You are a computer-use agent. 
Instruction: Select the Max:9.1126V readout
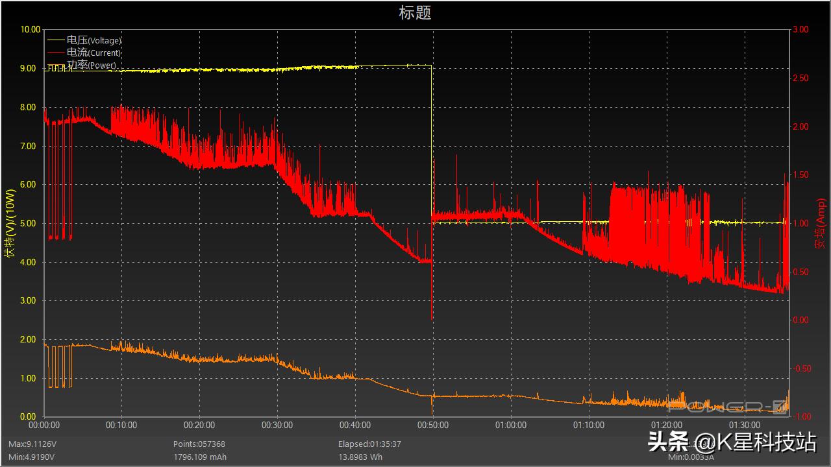click(32, 444)
